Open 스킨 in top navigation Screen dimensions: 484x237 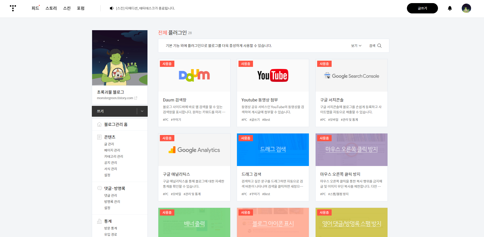tap(67, 8)
